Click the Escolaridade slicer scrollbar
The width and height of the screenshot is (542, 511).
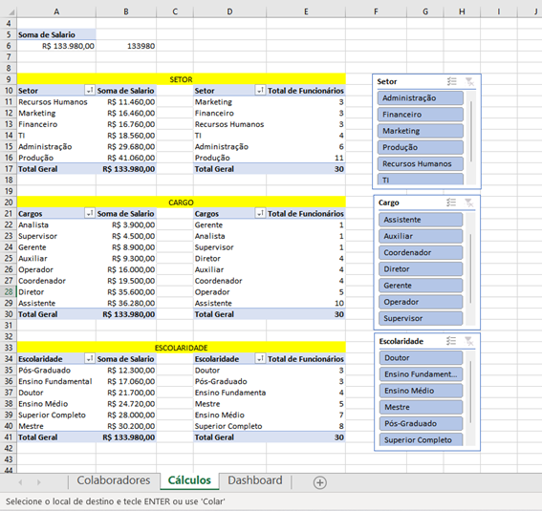(x=470, y=392)
